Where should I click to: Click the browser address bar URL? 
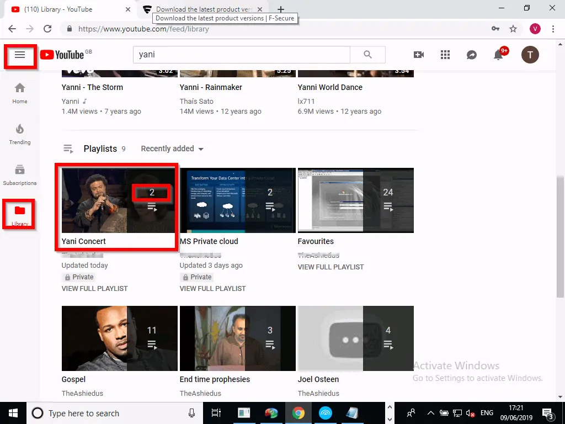pyautogui.click(x=143, y=29)
